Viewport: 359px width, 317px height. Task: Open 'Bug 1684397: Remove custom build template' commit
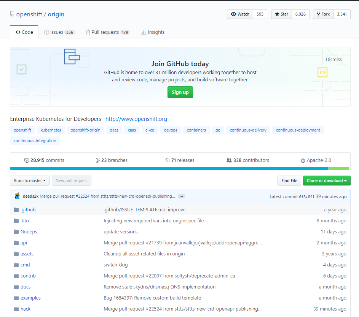point(152,298)
